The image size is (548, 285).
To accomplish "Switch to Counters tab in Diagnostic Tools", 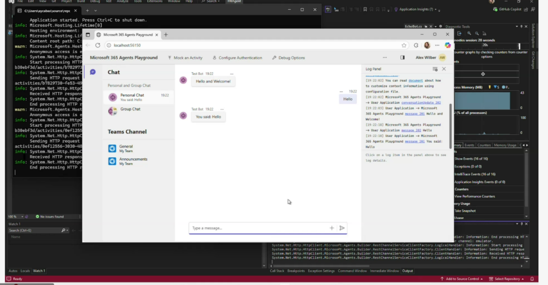I will [x=484, y=145].
